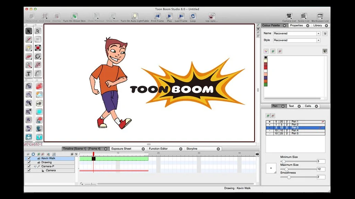Uncheck the Drawing layer checkbox
Screen dimensions: 355x199
(x=29, y=162)
